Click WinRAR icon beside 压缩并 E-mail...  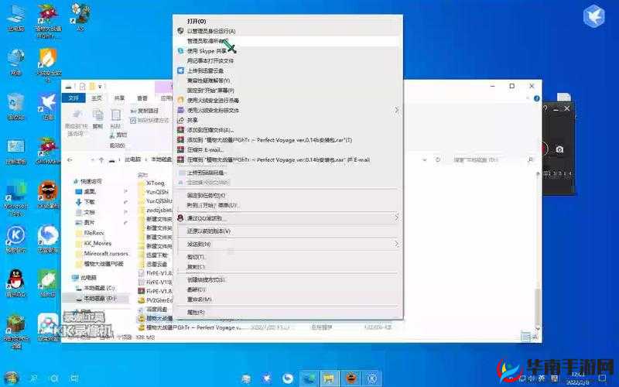tap(180, 149)
